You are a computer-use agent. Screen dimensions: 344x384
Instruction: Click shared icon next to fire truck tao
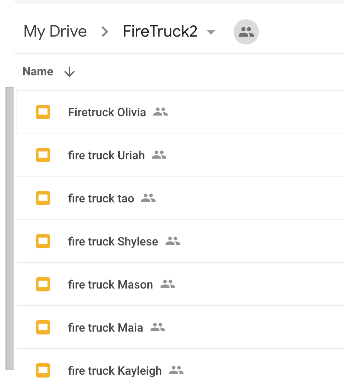[x=148, y=198]
